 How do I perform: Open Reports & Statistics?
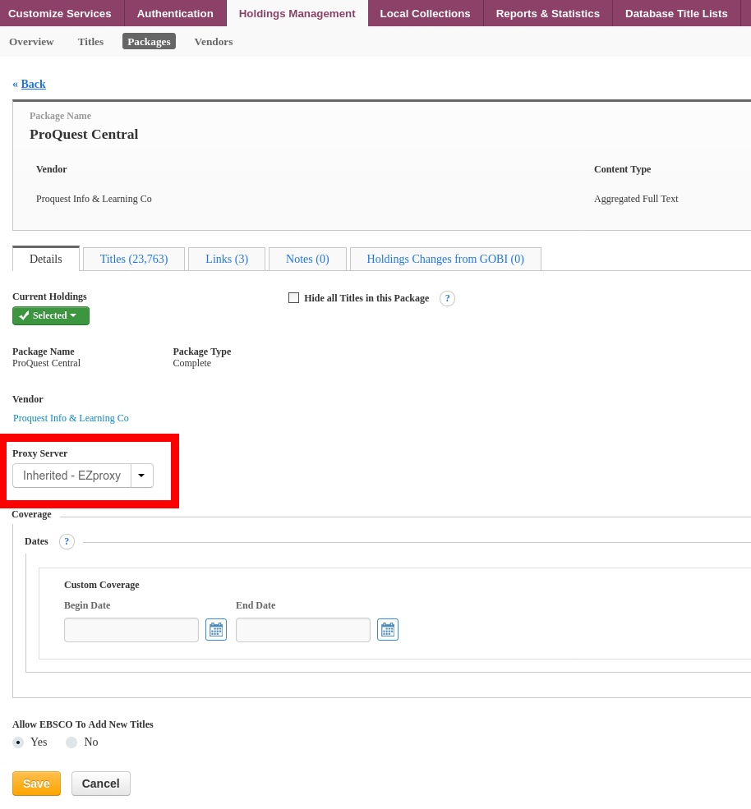pos(547,13)
